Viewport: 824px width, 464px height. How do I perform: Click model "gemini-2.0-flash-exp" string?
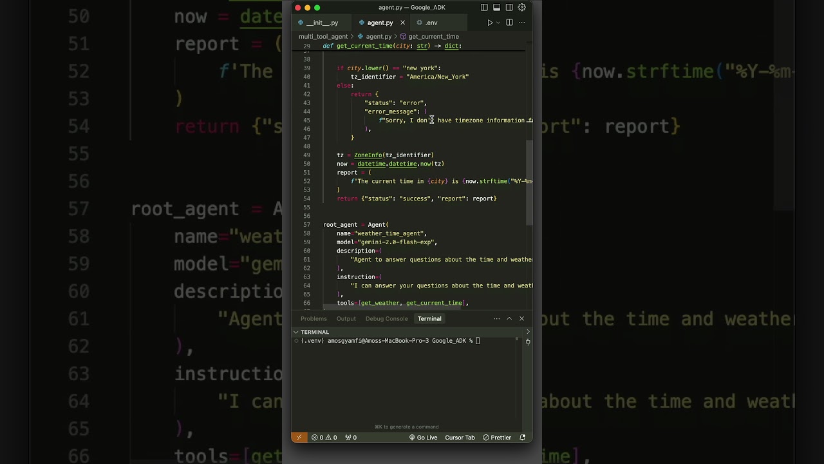tap(397, 242)
